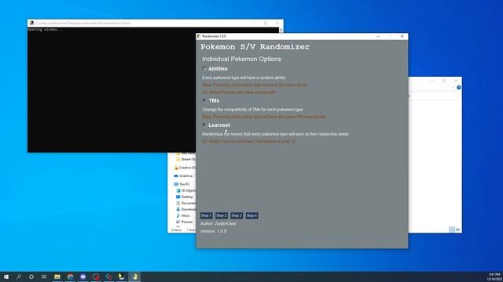Close the Randomizer 1.0.8 window

402,37
